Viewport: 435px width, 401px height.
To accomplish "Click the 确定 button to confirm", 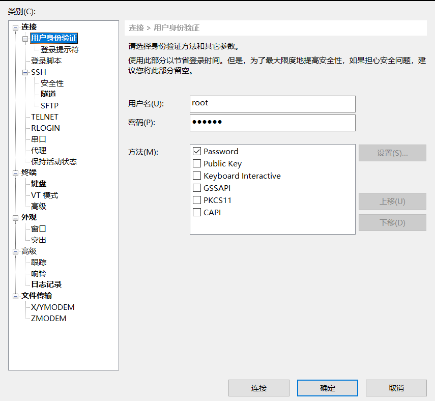I will point(327,388).
